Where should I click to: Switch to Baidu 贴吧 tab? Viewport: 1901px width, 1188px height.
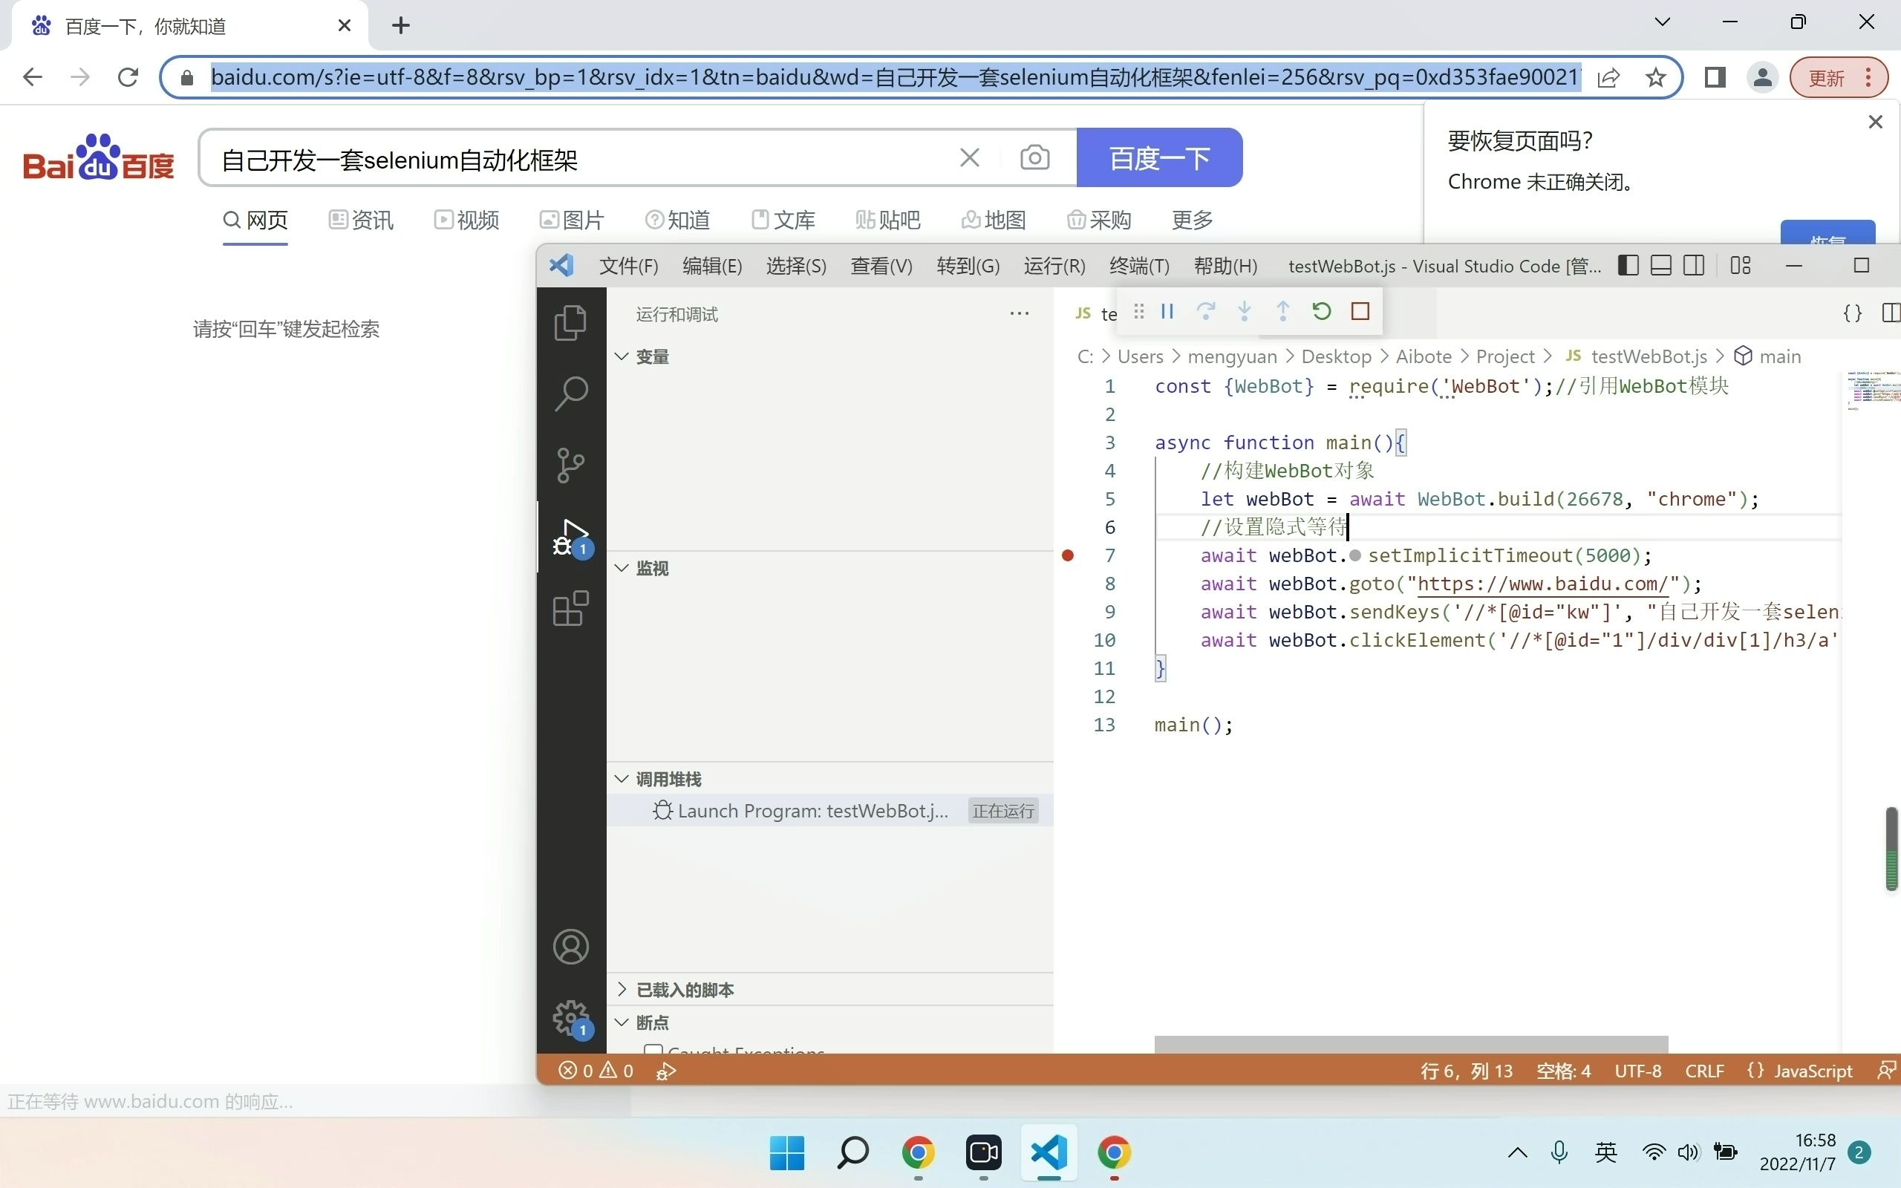tap(887, 220)
